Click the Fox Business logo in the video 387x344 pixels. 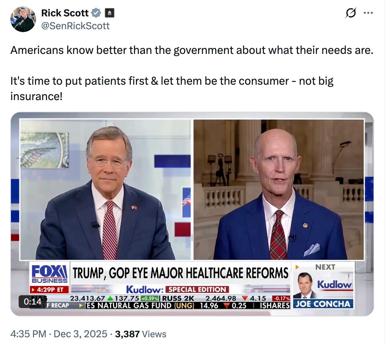50,274
